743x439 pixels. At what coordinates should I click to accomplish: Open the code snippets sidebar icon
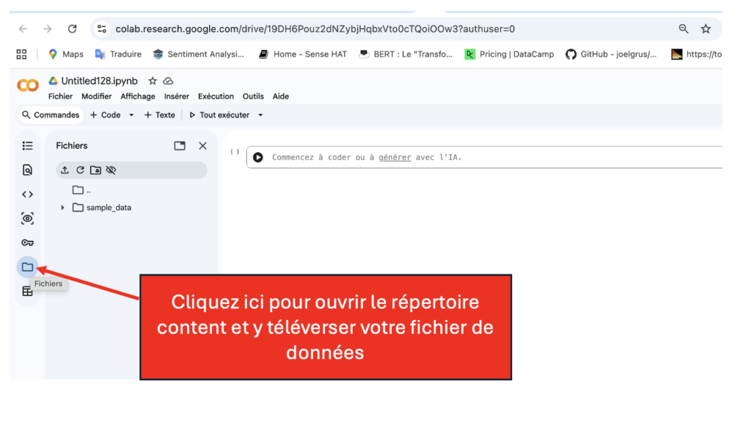(28, 194)
